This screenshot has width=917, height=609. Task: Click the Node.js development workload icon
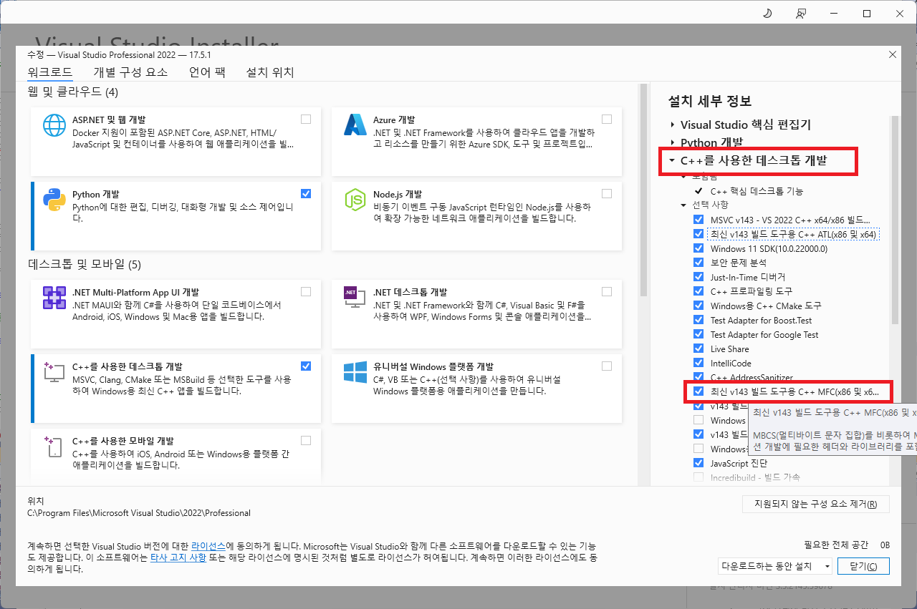point(355,200)
